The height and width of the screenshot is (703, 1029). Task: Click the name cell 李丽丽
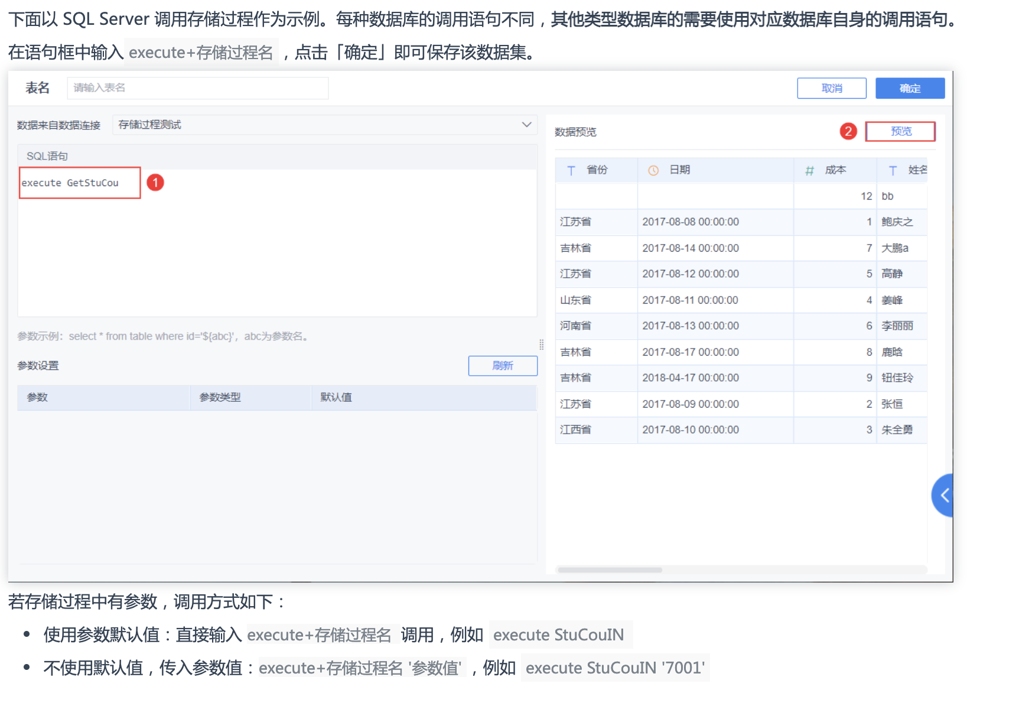[x=901, y=326]
